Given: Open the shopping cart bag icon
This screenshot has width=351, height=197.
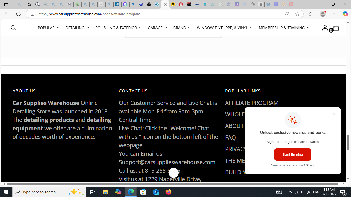Looking at the screenshot, I should 336,28.
